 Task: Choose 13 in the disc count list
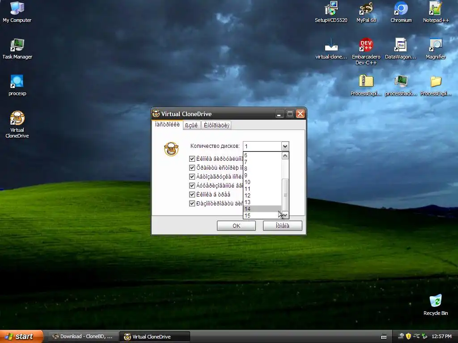pyautogui.click(x=263, y=202)
